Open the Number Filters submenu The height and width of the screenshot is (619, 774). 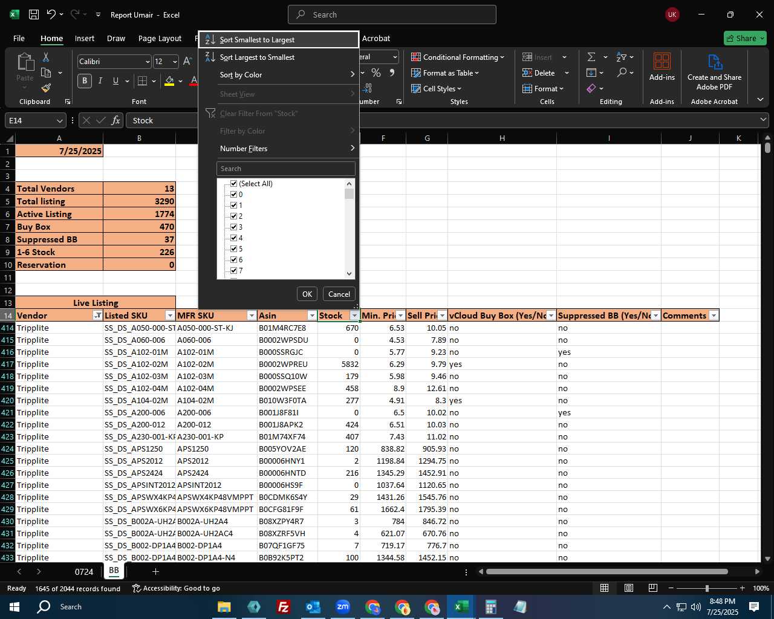279,149
